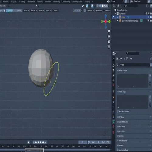
Task: Open the Modifiers wrench properties tab
Action: pos(113,102)
